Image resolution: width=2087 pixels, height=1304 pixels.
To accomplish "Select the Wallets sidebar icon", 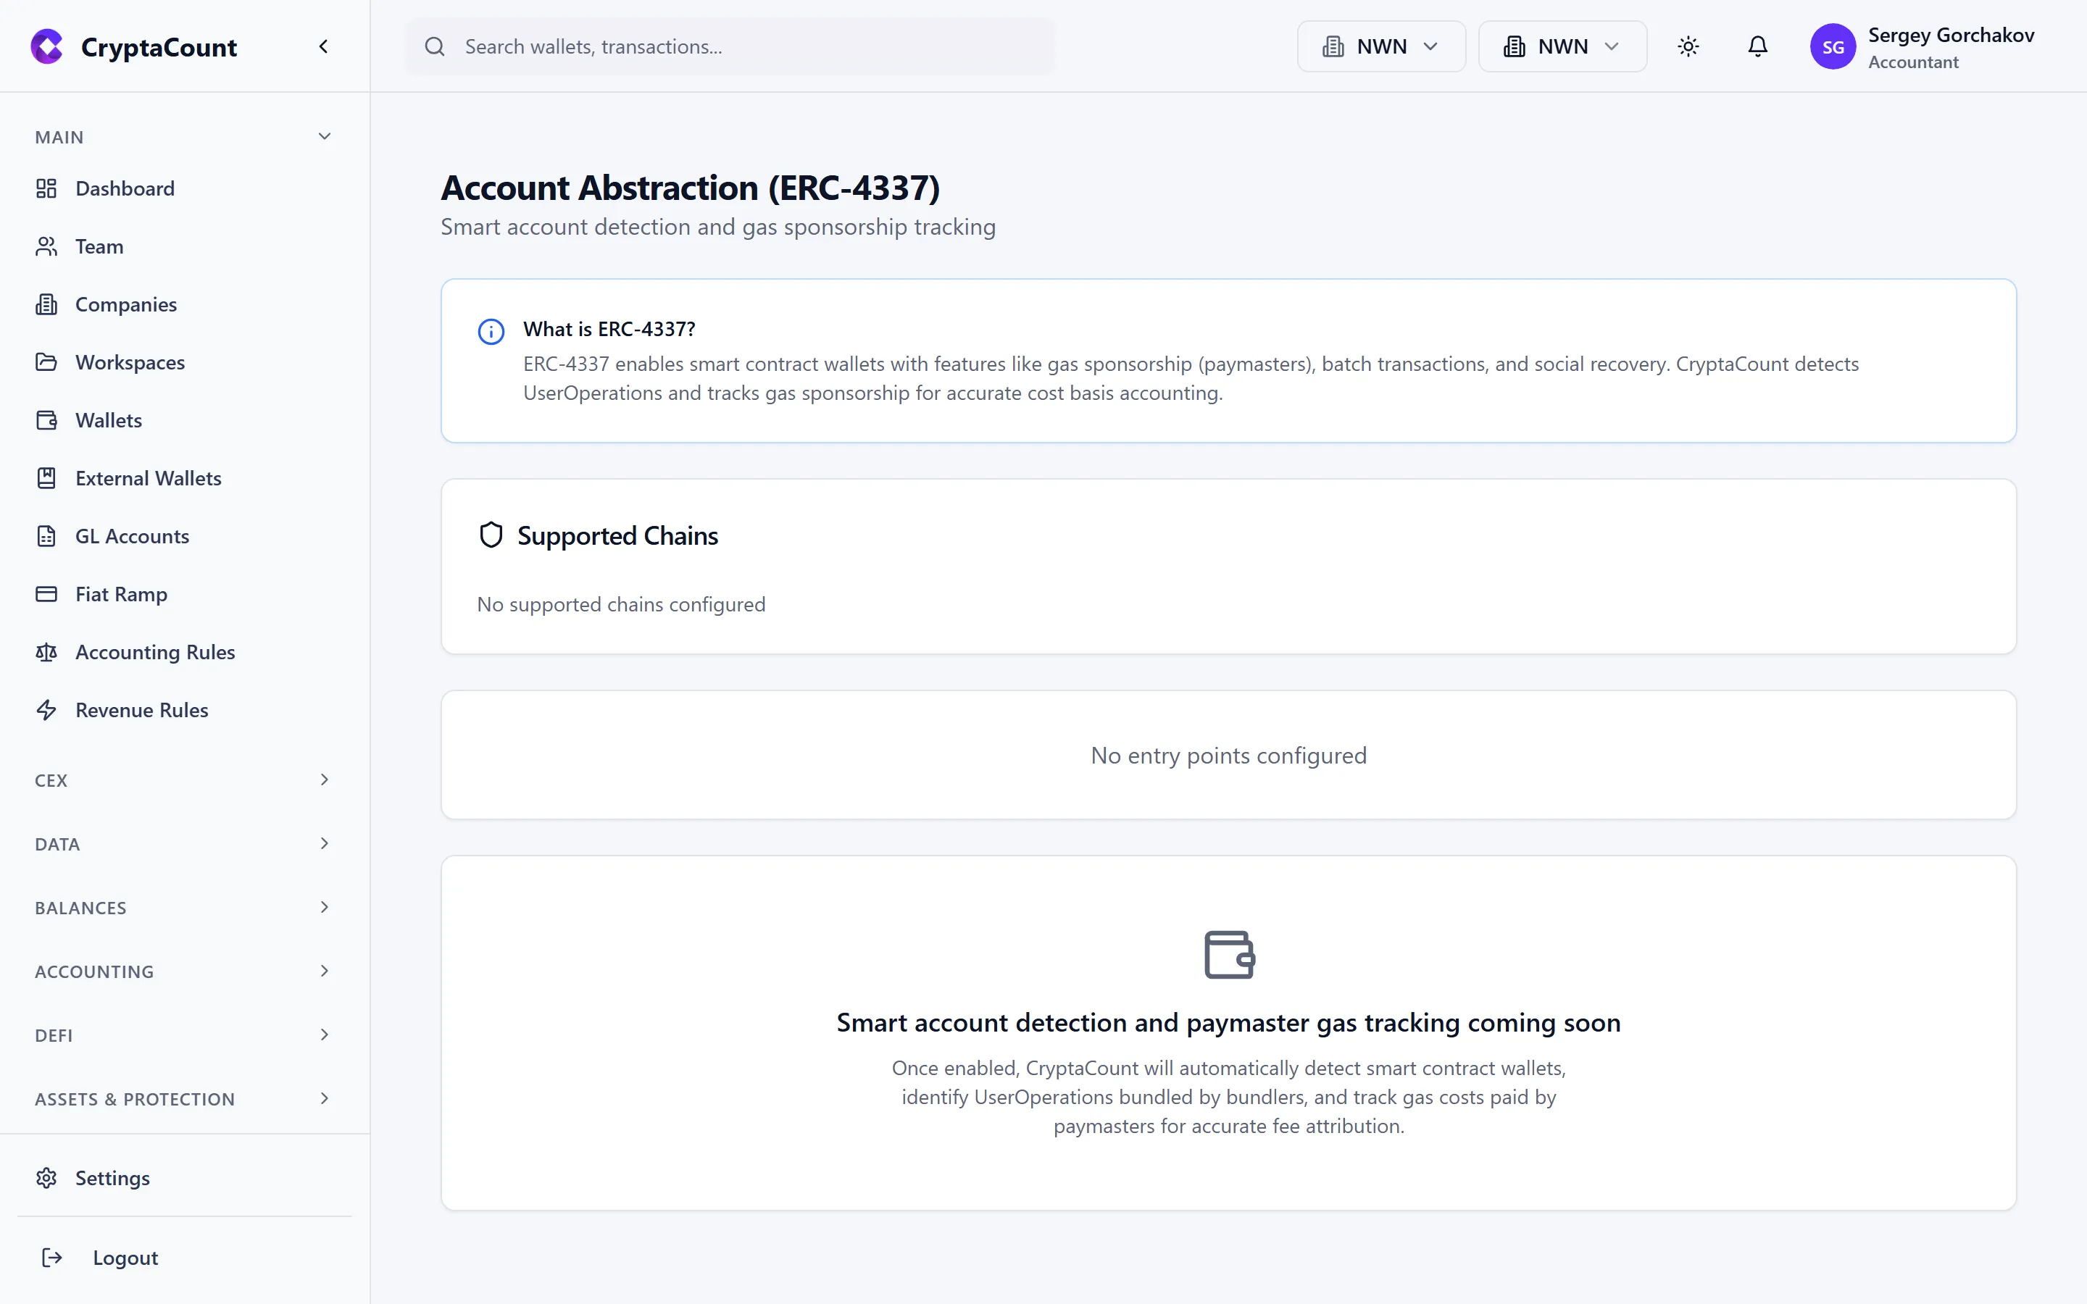I will [46, 420].
